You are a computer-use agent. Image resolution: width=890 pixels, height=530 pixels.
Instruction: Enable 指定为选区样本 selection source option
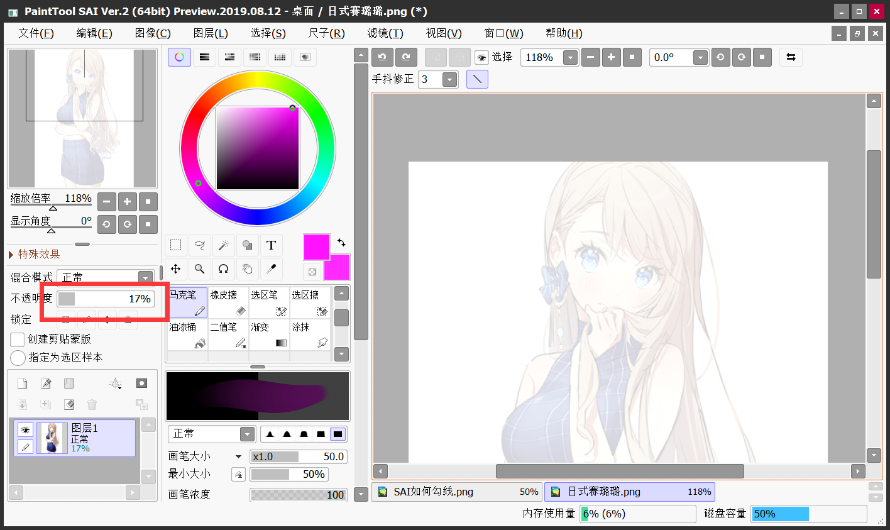pyautogui.click(x=18, y=358)
